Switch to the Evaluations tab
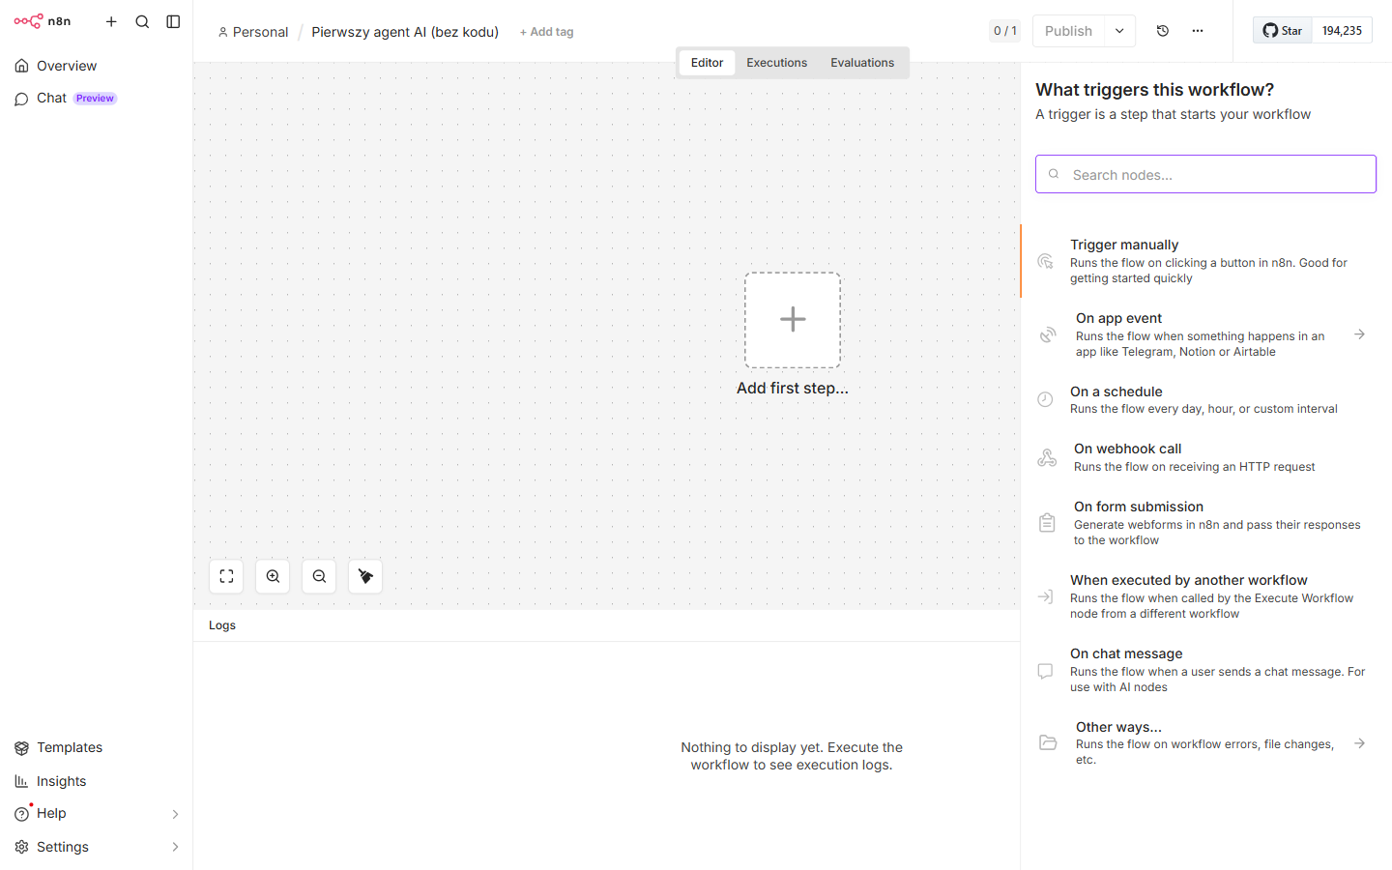Viewport: 1392px width, 870px height. coord(862,63)
